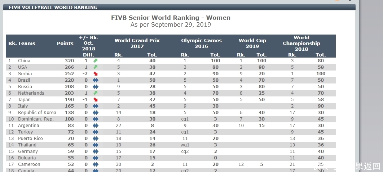
Task: Click the FIVB Volleyball World Ranking title bar
Action: [53, 7]
